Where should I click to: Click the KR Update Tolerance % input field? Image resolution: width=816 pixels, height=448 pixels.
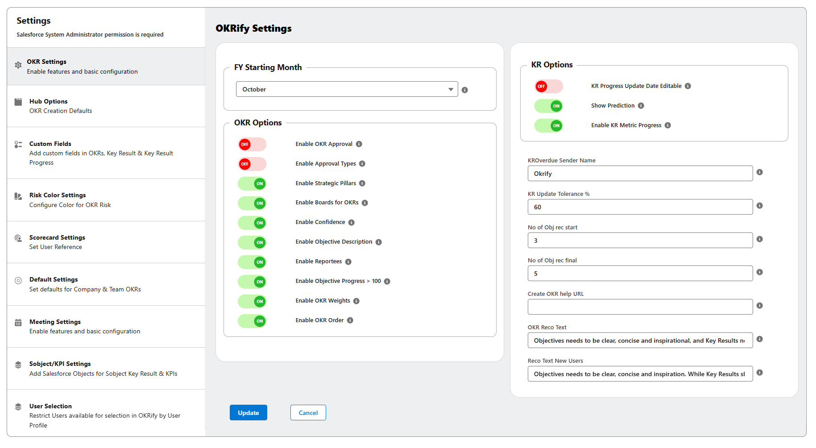(x=640, y=207)
